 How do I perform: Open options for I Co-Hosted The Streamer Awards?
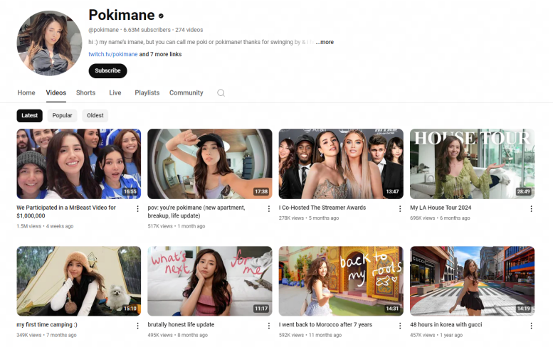point(400,209)
